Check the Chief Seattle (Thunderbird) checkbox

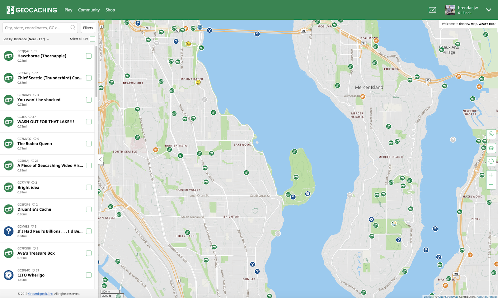89,78
